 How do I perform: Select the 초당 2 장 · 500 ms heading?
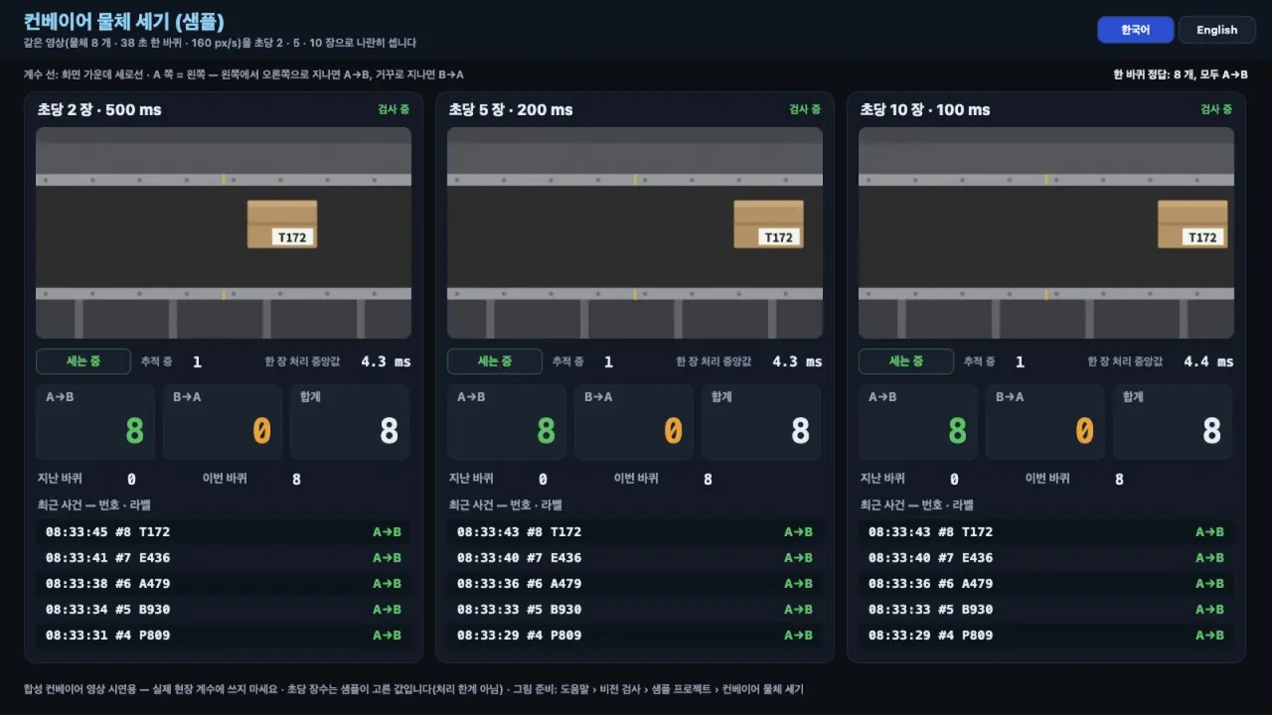[98, 109]
